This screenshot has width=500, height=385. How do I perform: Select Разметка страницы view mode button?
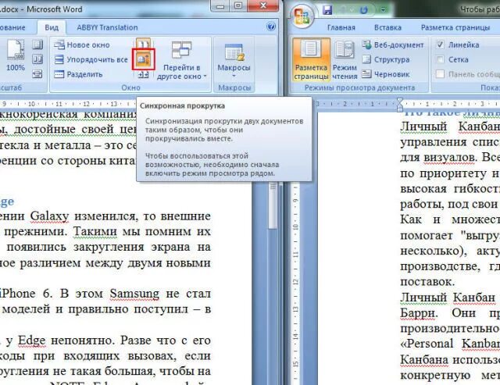pyautogui.click(x=311, y=59)
